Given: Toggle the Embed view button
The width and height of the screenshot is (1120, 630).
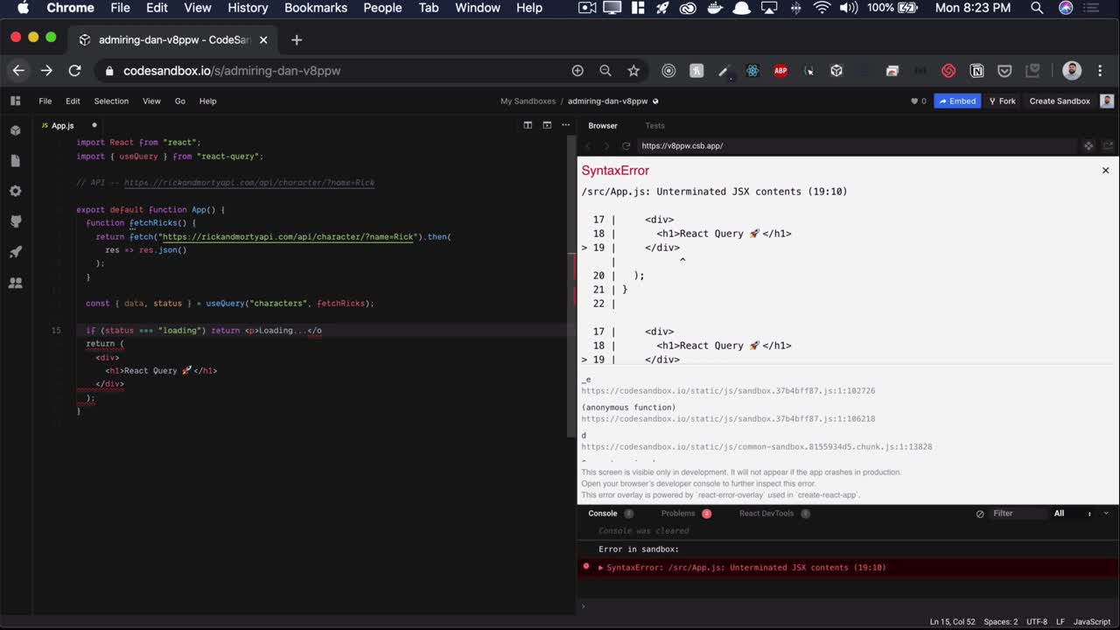Looking at the screenshot, I should (x=957, y=101).
